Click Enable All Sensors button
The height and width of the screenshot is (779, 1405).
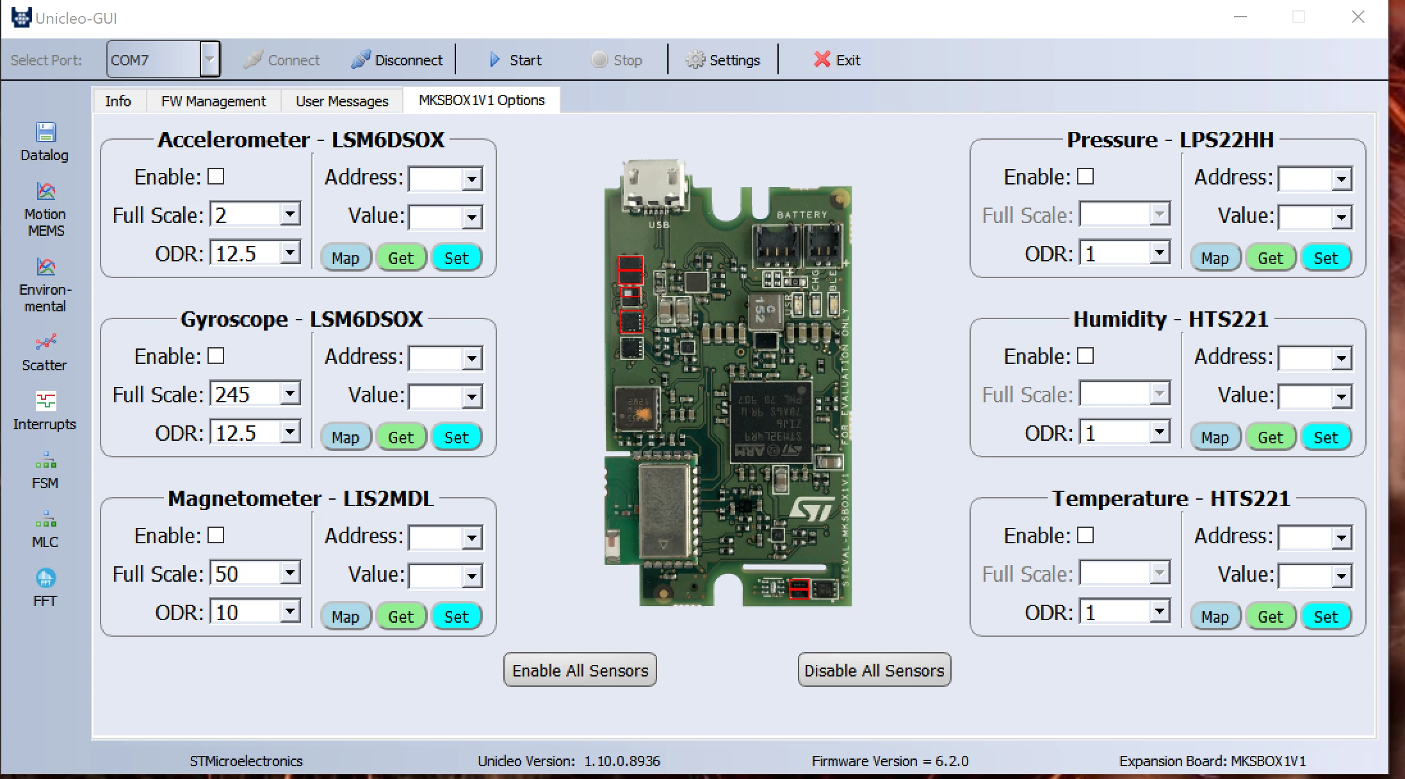580,670
